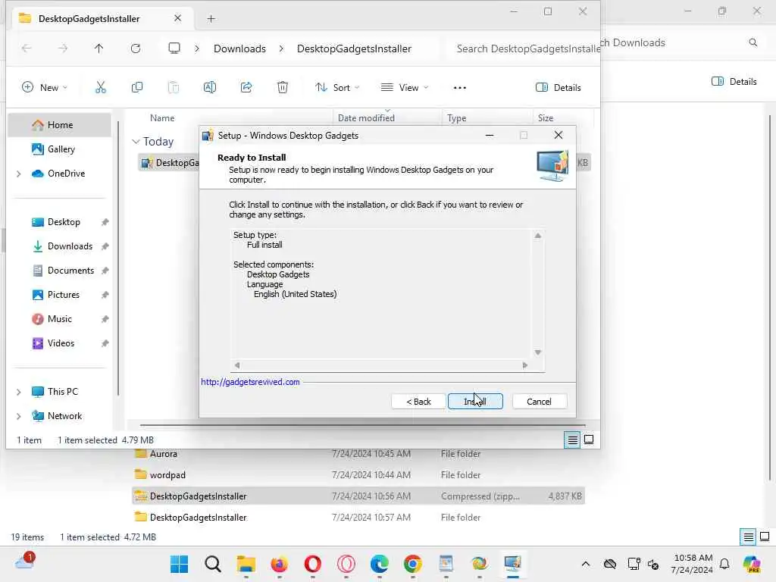
Task: Toggle Details pane in DesktopGadgetsInstaller window
Action: tap(559, 88)
